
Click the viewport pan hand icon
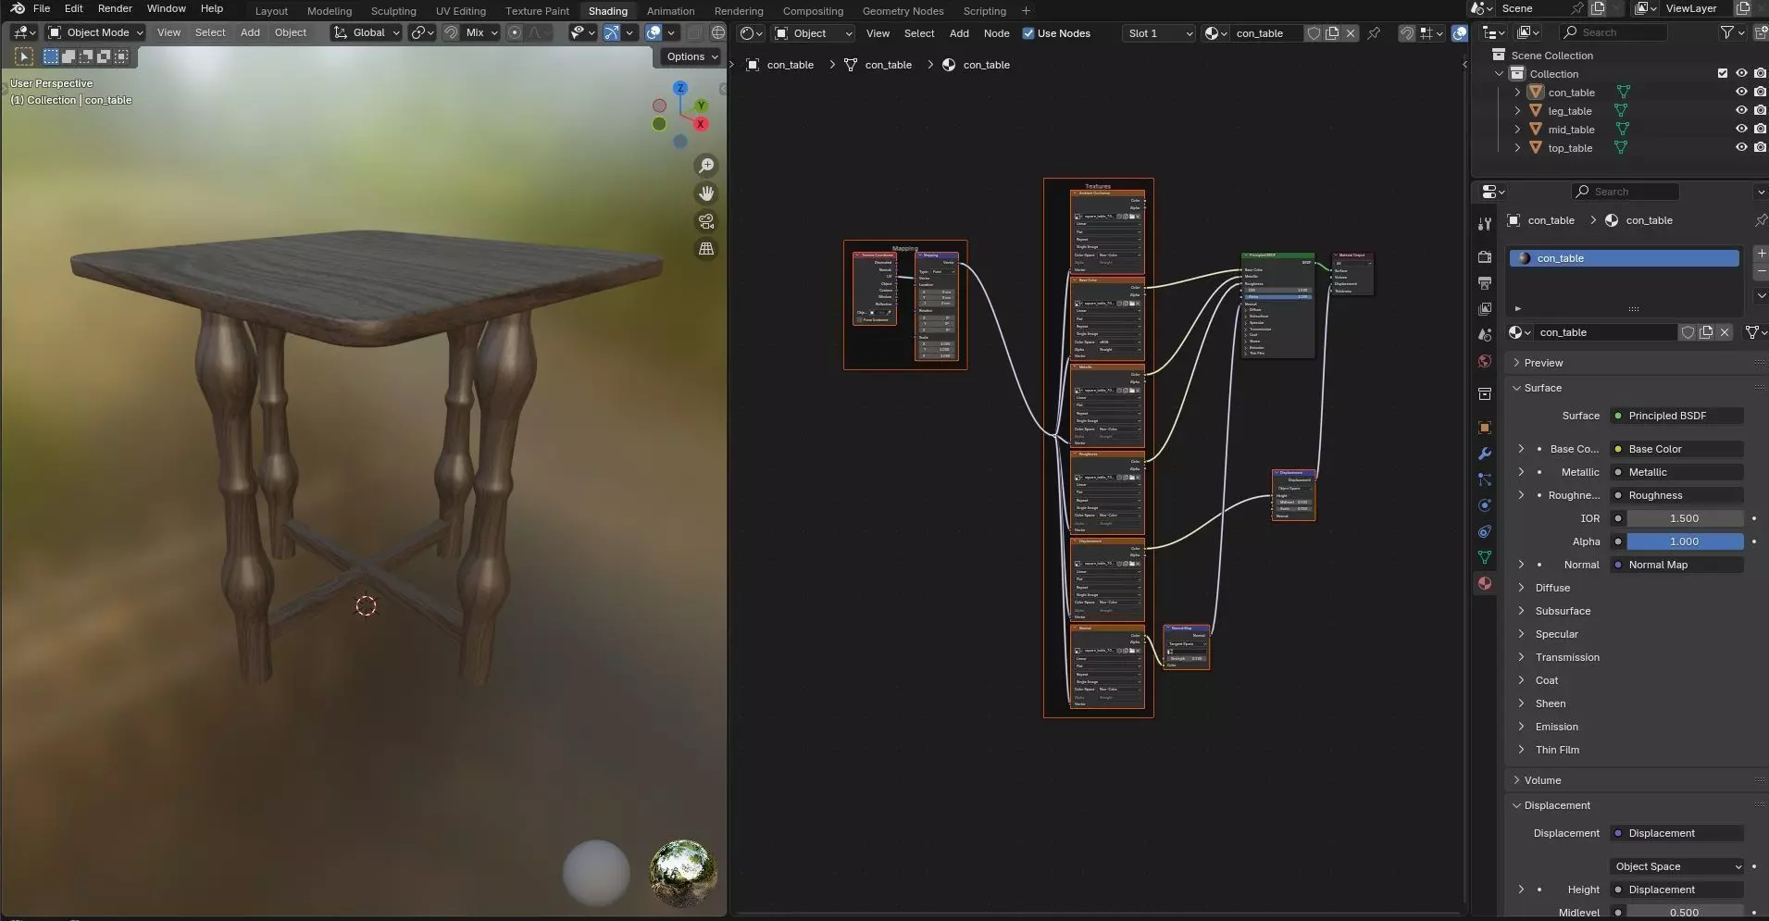pos(706,193)
